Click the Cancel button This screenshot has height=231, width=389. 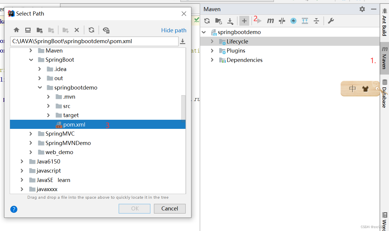point(170,208)
